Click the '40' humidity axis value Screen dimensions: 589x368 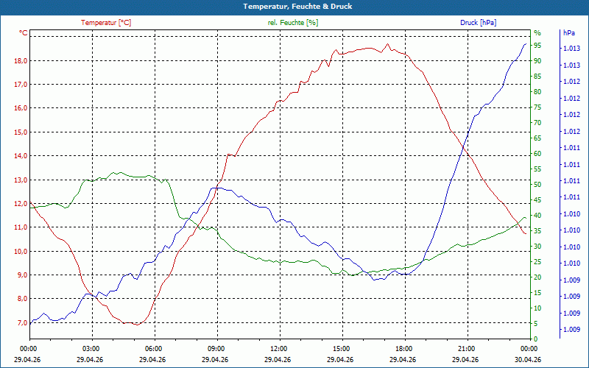(537, 216)
